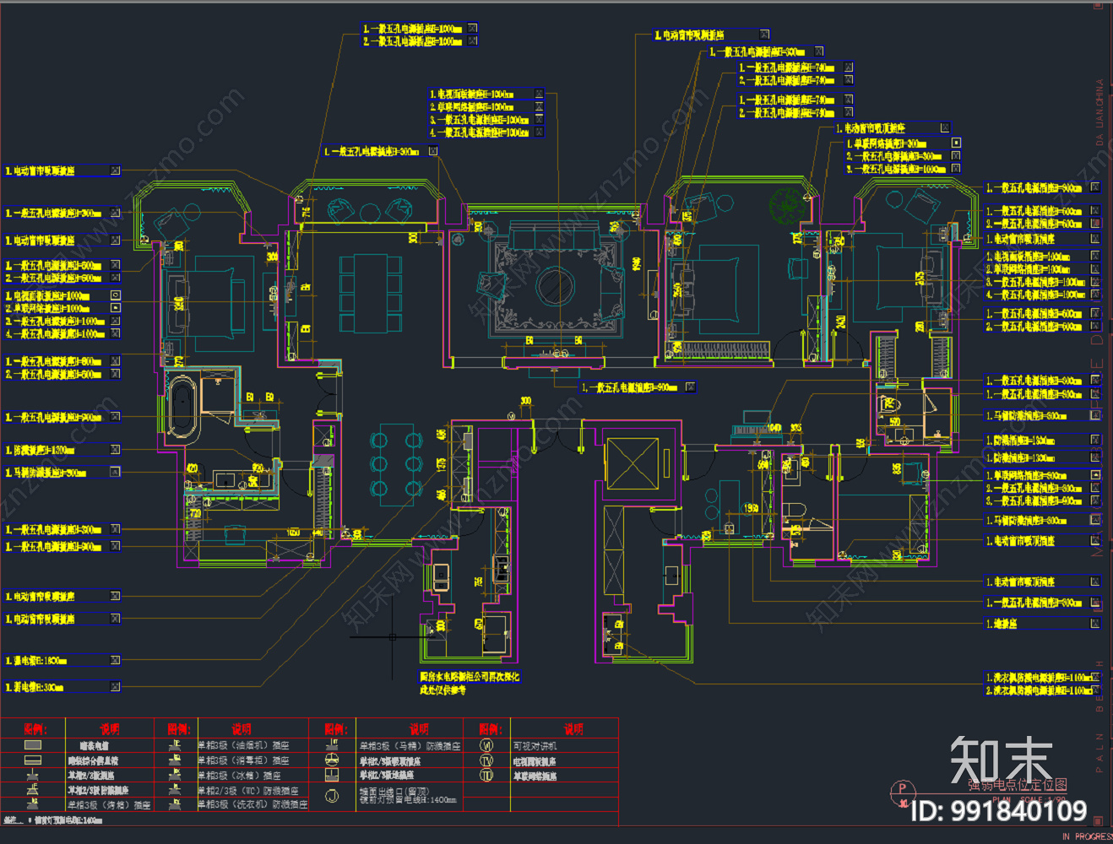Click the 油烟机 socket legend symbol
Viewport: 1113px width, 844px height.
pos(174,745)
